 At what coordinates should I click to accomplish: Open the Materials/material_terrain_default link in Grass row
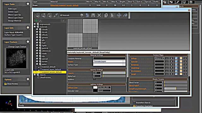64,5
